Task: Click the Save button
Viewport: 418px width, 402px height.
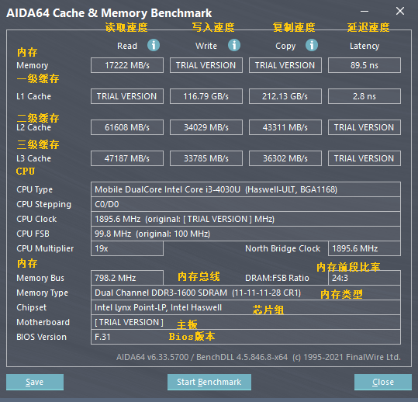Action: point(35,382)
